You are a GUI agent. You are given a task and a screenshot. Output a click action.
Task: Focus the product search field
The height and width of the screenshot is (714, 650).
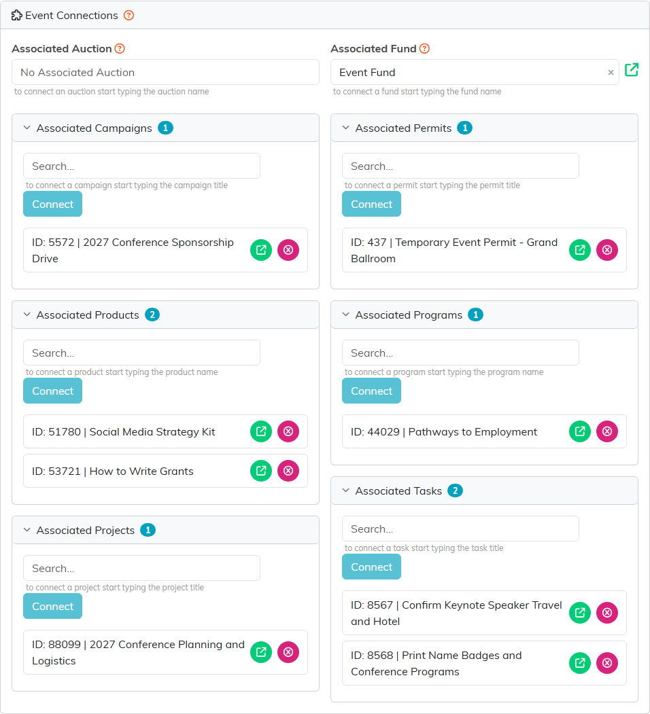point(141,353)
